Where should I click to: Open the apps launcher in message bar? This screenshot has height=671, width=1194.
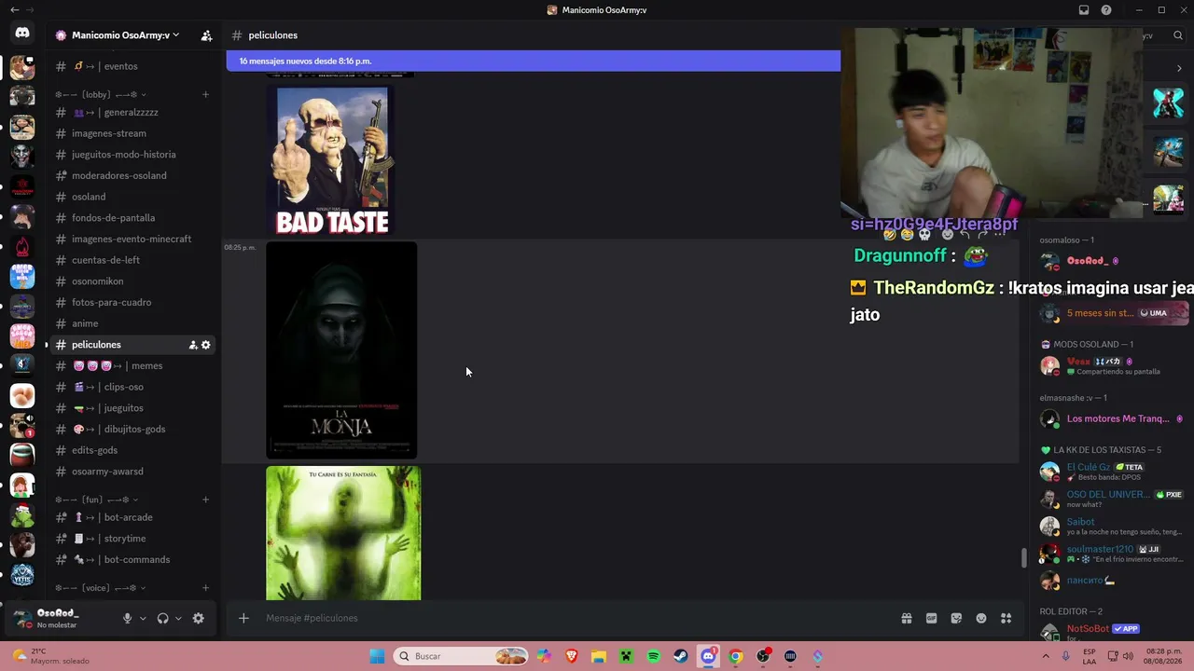(x=1006, y=618)
